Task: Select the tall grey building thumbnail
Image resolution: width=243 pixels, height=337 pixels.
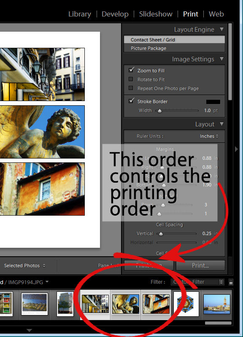Action: (65, 304)
